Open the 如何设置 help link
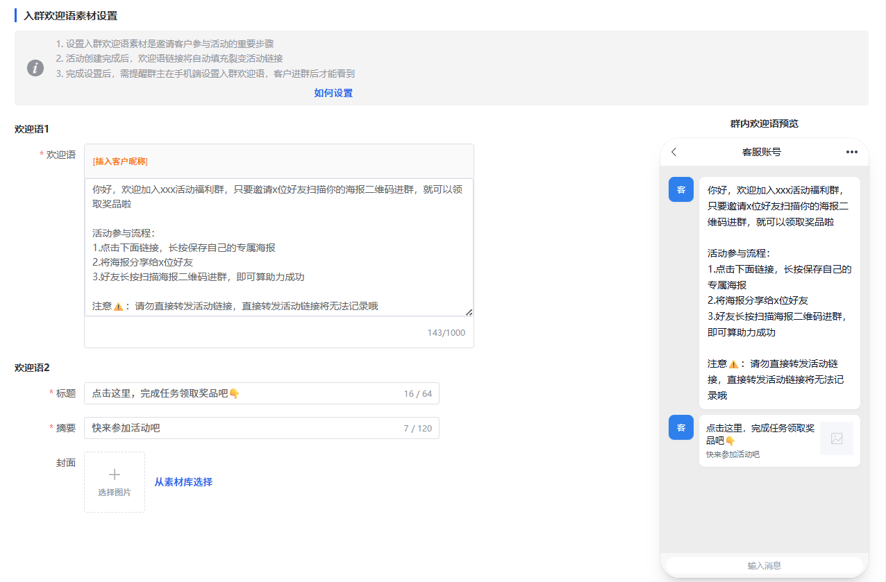This screenshot has height=582, width=886. pyautogui.click(x=333, y=93)
